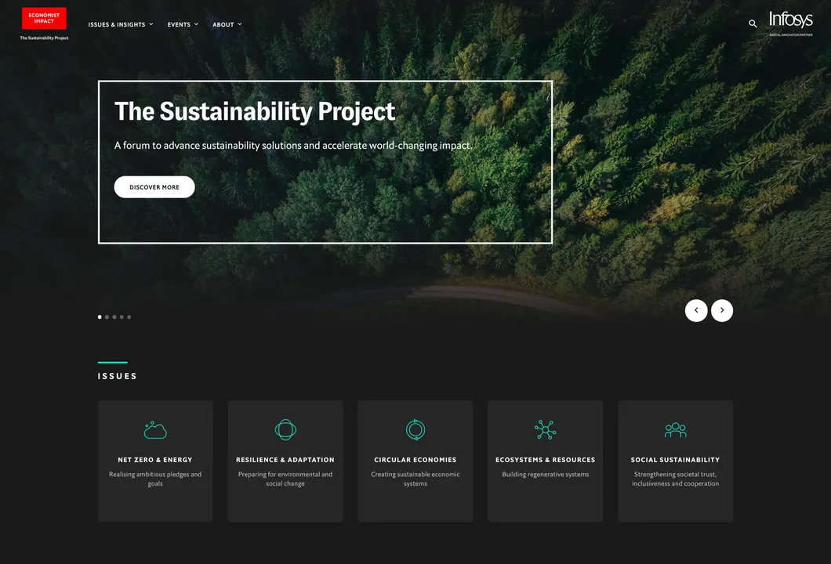Open the Social Sustainability title
Image resolution: width=831 pixels, height=564 pixels.
[675, 460]
